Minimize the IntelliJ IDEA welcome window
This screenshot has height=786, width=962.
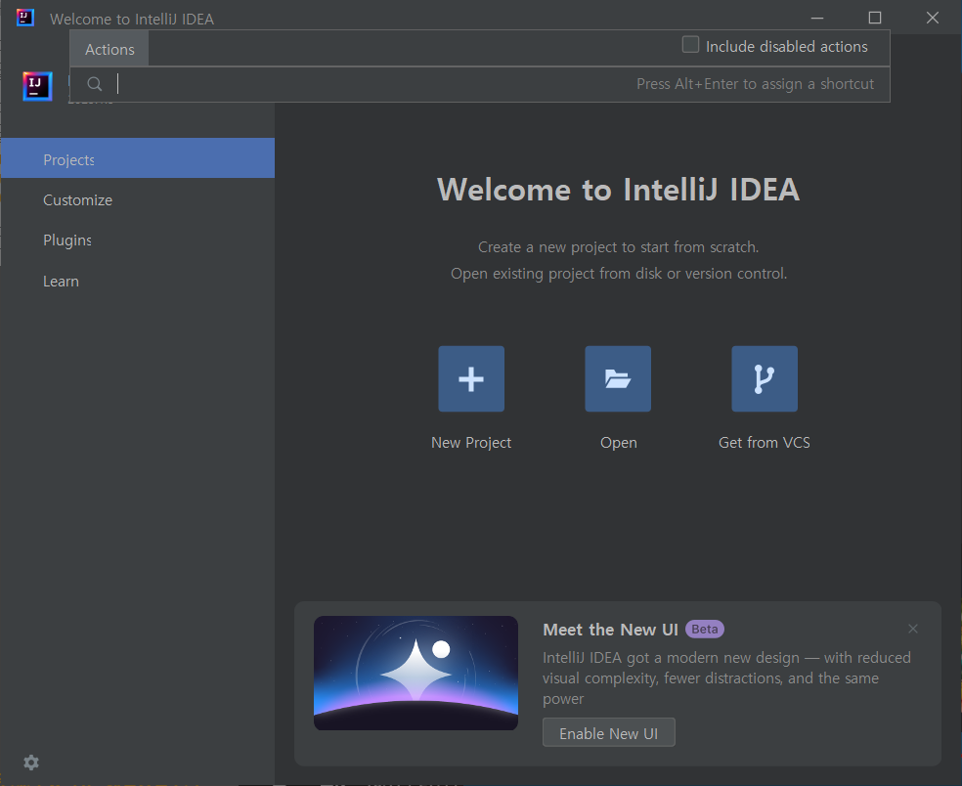(x=817, y=18)
